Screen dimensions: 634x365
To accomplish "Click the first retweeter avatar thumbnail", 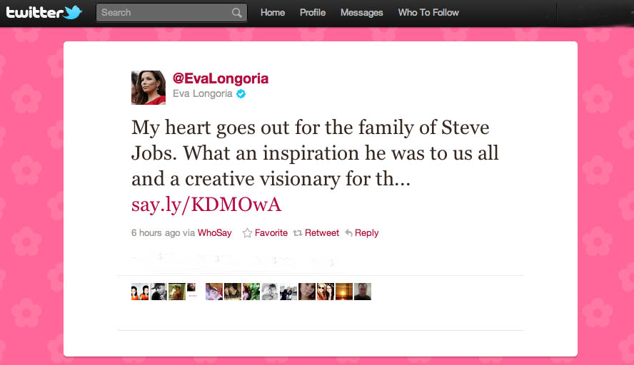I will coord(140,292).
